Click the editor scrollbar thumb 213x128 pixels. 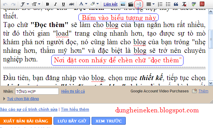pos(211,39)
